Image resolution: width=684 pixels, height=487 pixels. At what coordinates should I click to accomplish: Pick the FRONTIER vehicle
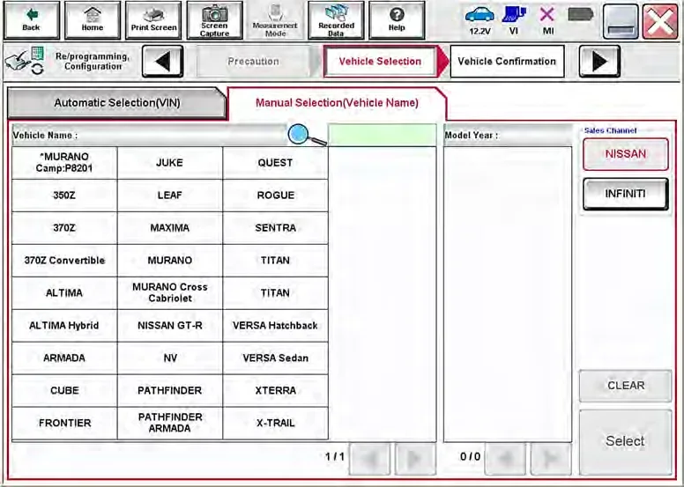64,424
